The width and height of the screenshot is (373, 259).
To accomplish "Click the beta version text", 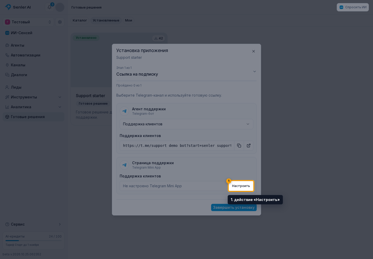I will [22, 254].
